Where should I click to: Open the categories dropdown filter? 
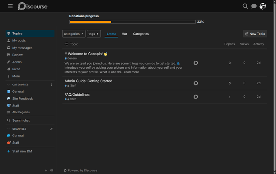(74, 34)
